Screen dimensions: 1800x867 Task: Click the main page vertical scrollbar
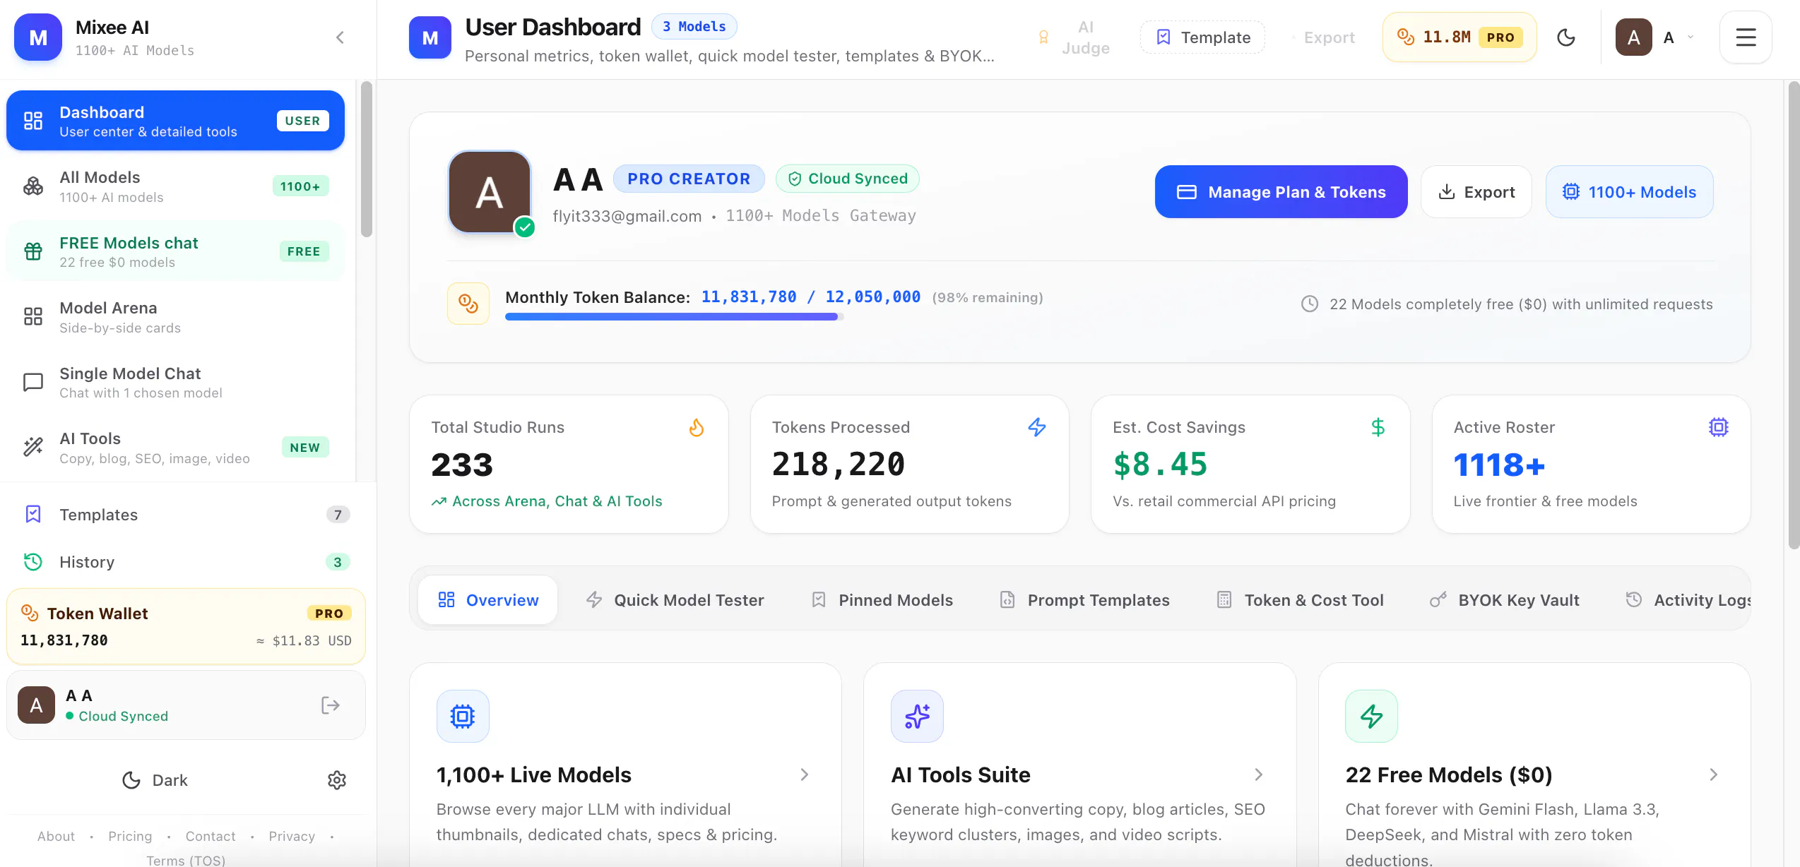tap(1794, 316)
